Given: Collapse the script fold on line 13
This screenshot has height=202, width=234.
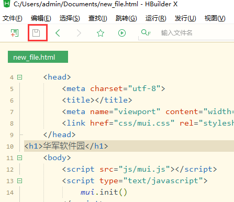Looking at the screenshot, I should click(x=19, y=181).
